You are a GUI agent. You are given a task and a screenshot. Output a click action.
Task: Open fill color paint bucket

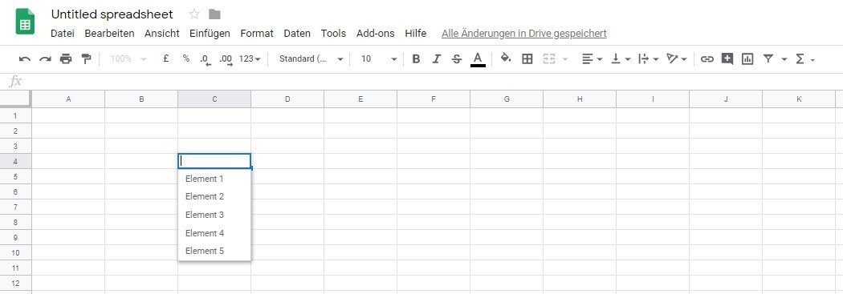pos(505,58)
